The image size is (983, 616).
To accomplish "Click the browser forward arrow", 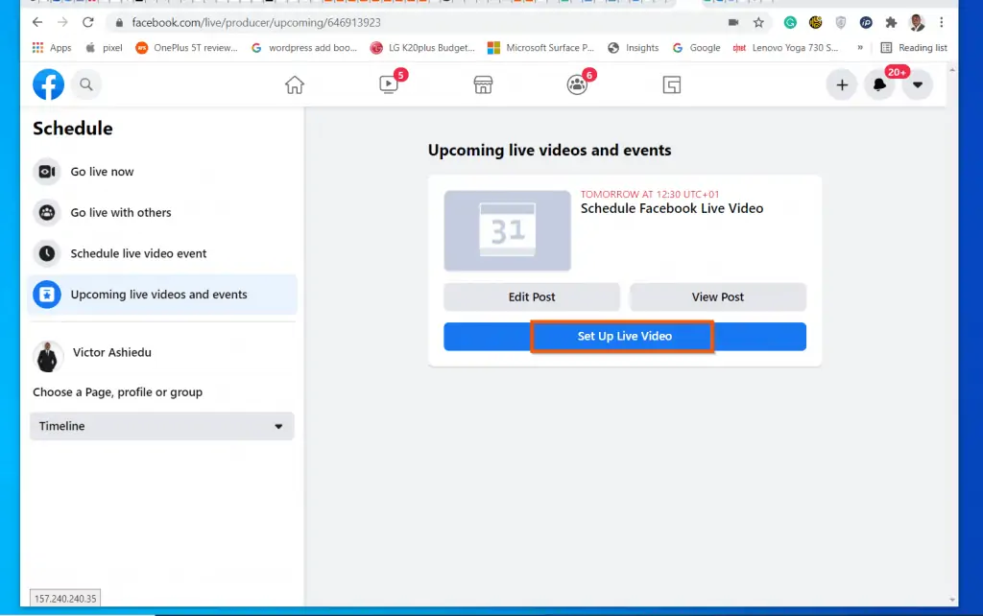I will pyautogui.click(x=62, y=23).
